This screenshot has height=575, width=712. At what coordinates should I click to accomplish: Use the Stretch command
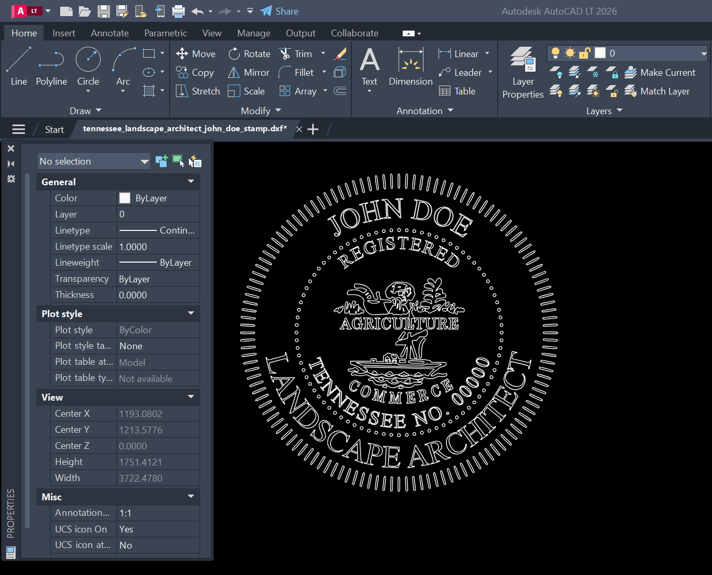point(198,91)
